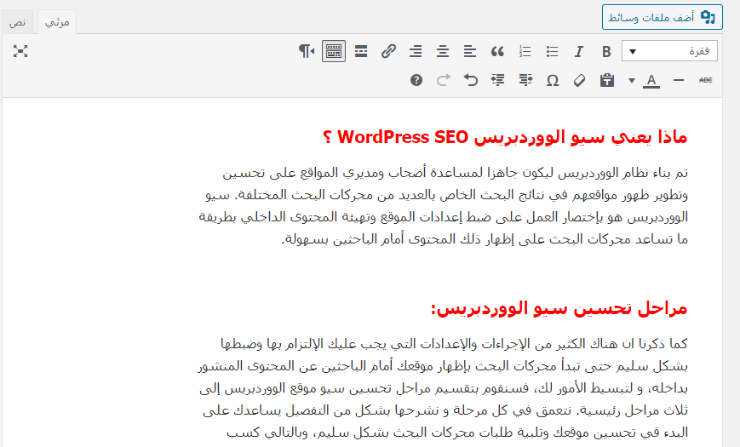Insert Read More tag
Viewport: 740px width, 447px height.
click(x=361, y=51)
